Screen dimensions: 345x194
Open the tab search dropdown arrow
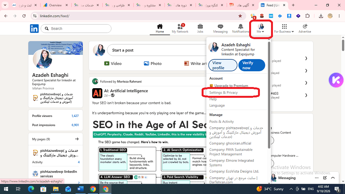coord(5,5)
